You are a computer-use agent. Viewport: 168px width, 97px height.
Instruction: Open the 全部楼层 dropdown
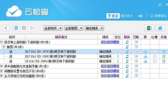pyautogui.click(x=74, y=28)
